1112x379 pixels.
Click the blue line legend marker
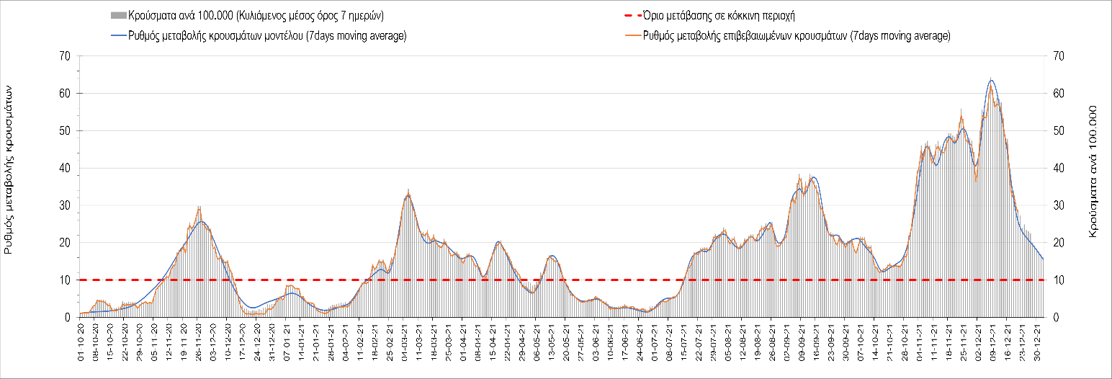118,36
